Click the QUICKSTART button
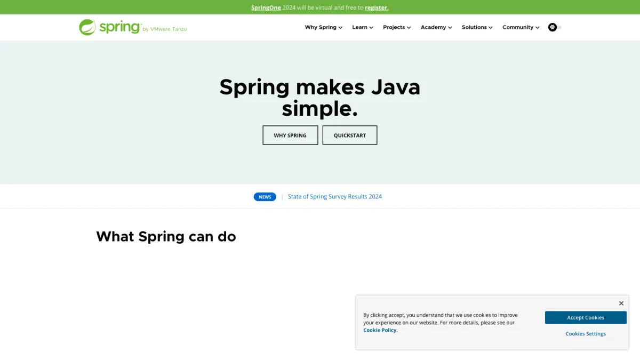 (x=350, y=135)
